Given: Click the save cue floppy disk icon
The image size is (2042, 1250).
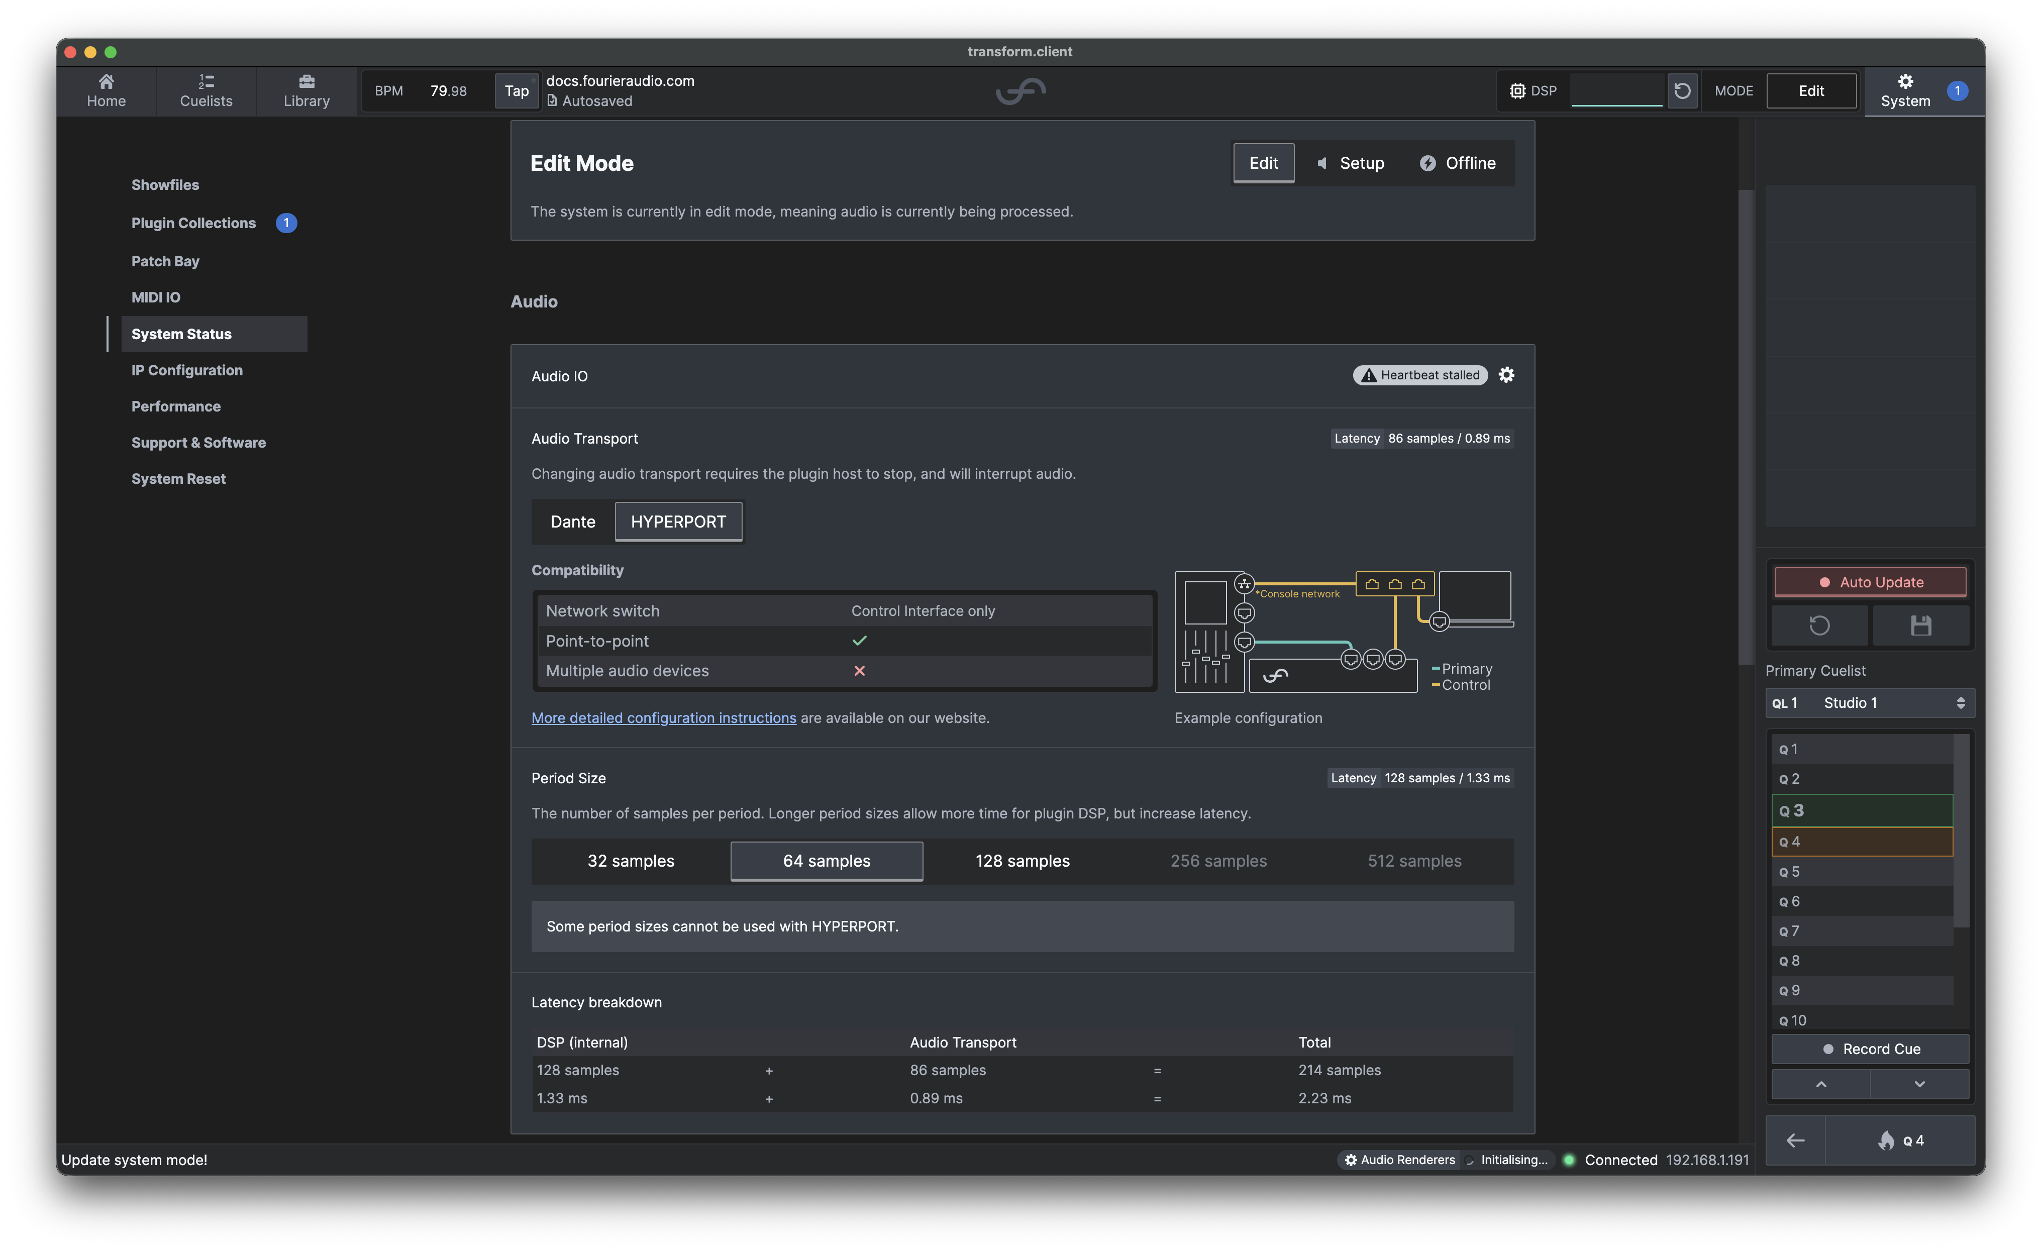Looking at the screenshot, I should pos(1920,625).
